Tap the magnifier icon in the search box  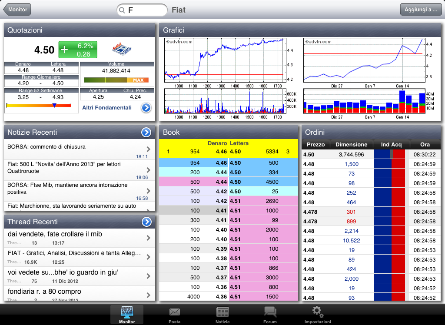click(x=122, y=10)
